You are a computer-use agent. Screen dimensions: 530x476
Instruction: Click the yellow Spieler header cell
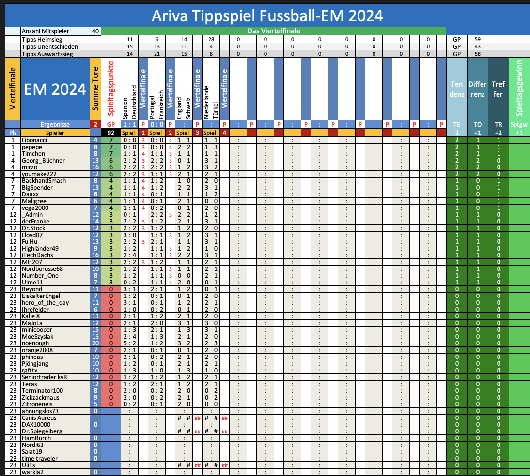pos(55,132)
